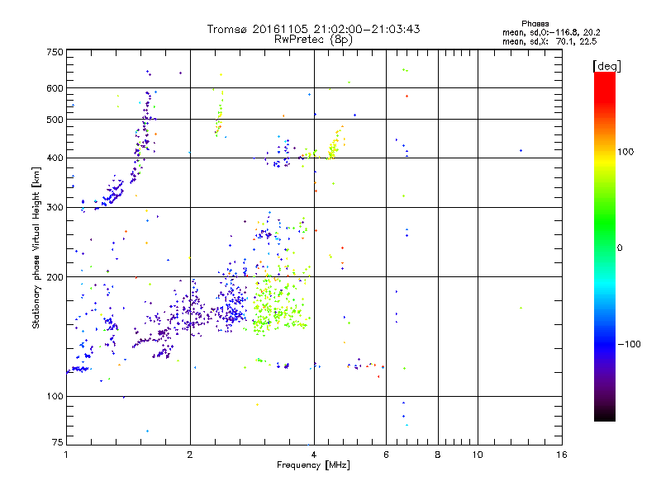Click the '[deg]' colorbar label

click(x=606, y=67)
